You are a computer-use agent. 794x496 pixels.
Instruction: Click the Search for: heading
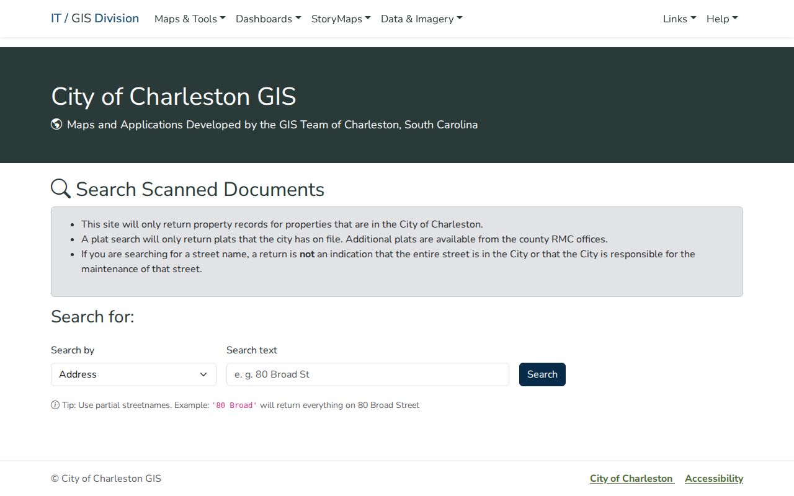click(x=92, y=316)
